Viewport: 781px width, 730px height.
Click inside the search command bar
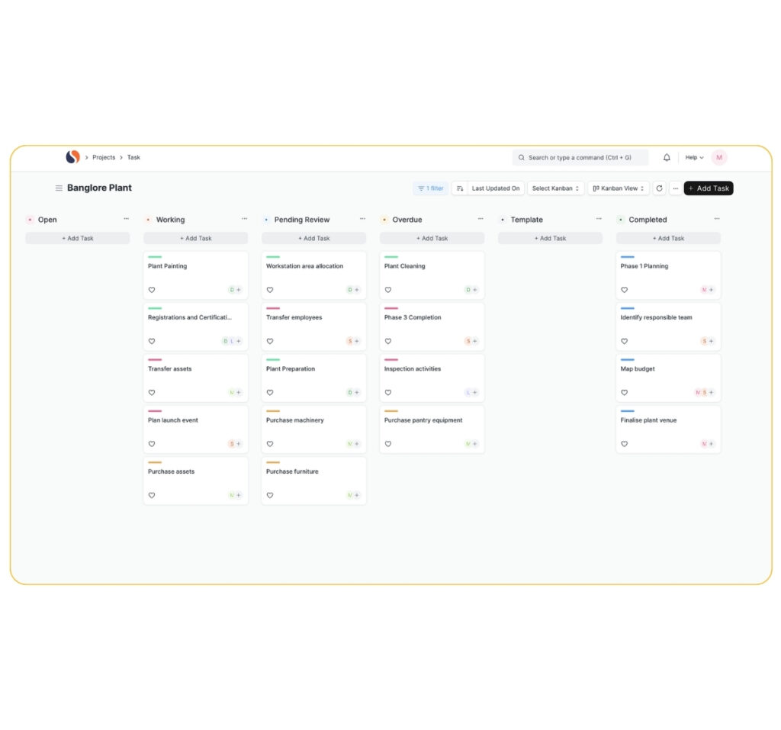(580, 157)
